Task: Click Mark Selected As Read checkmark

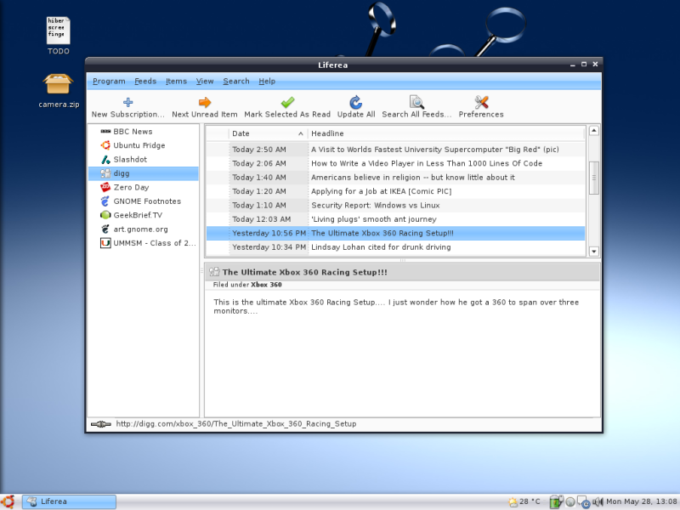Action: [x=287, y=102]
